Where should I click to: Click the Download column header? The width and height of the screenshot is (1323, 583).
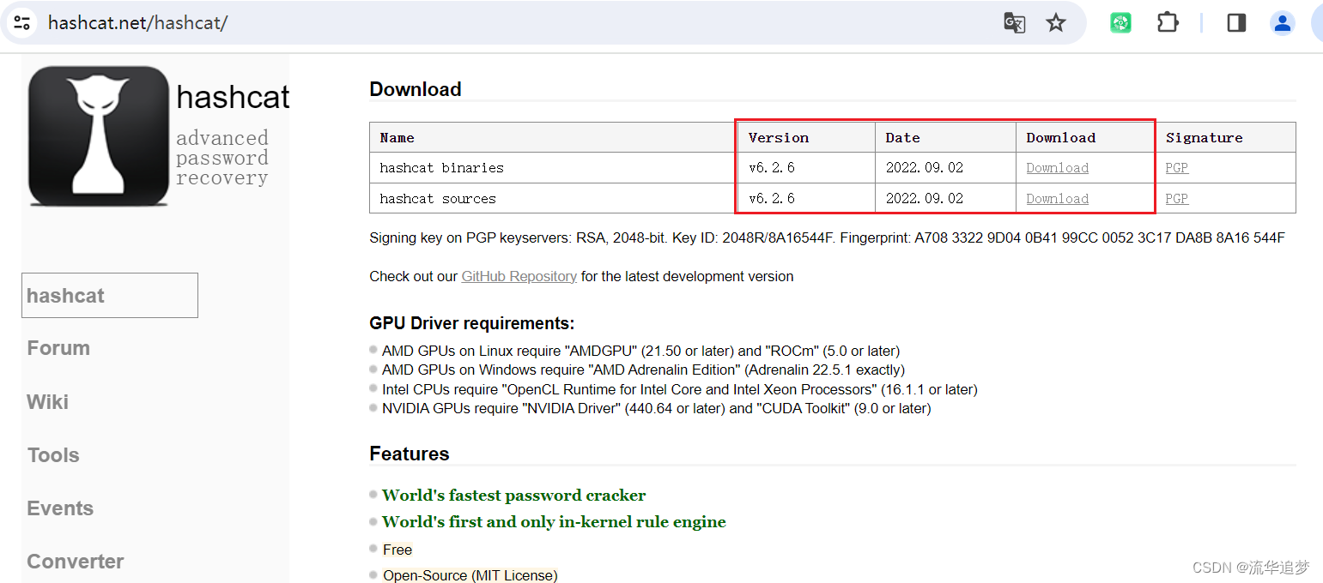[x=1085, y=138]
